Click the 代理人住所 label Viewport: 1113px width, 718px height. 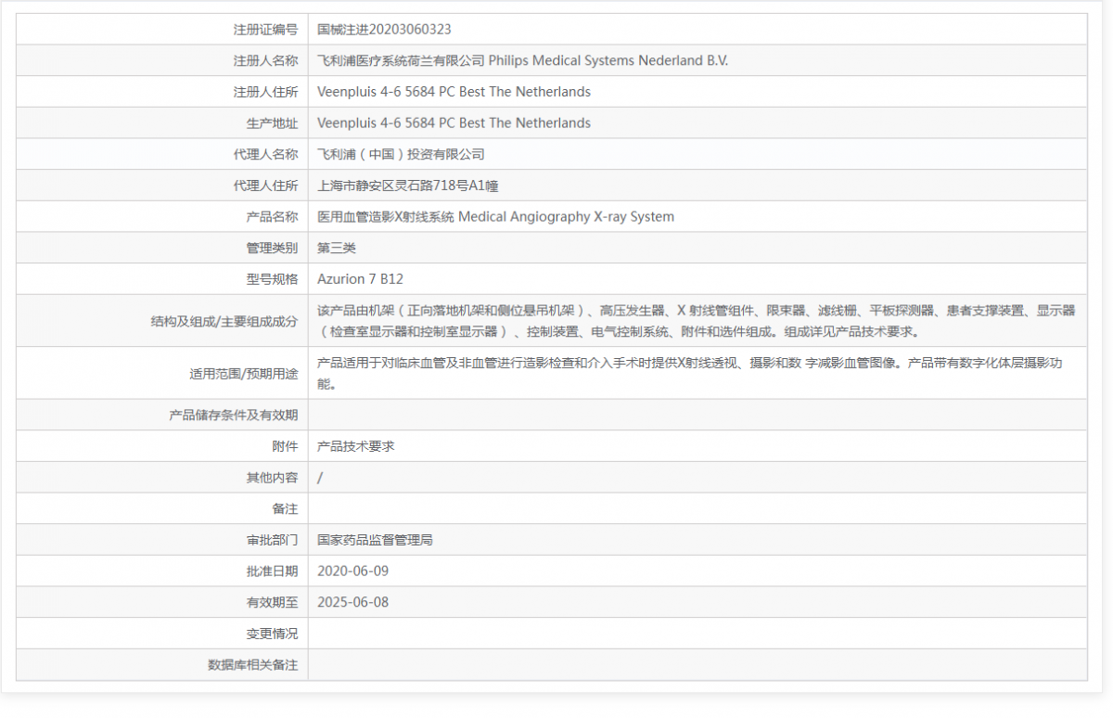265,186
